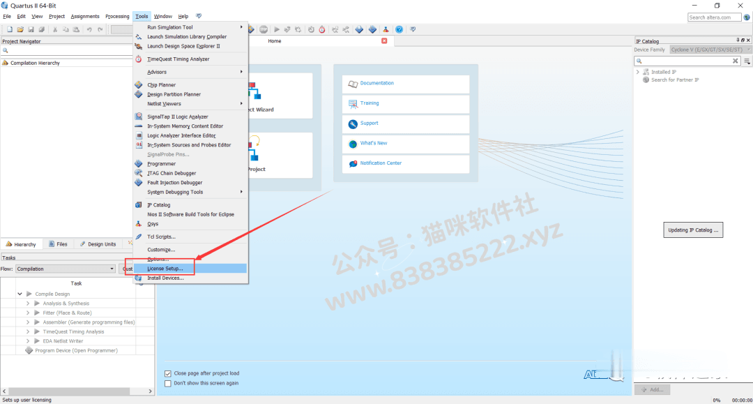753x404 pixels.
Task: Click the Start Compilation play icon
Action: click(277, 29)
